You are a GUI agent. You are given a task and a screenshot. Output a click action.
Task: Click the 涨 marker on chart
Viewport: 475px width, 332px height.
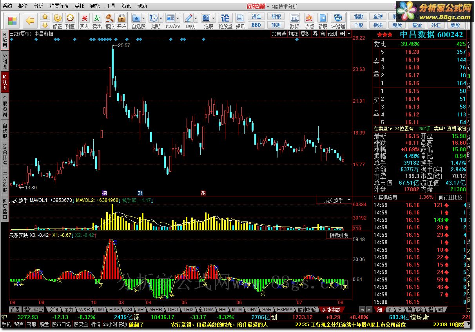coord(203,193)
